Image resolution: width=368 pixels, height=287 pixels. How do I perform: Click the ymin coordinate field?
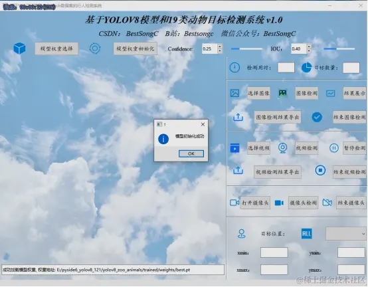(351, 252)
